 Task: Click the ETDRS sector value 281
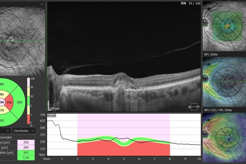2,94
